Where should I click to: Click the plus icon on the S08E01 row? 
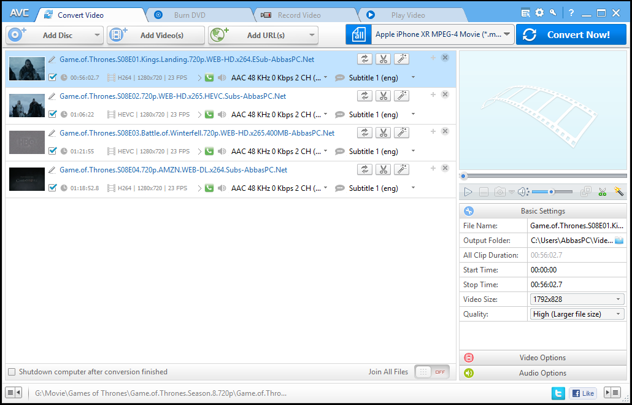[x=433, y=58]
